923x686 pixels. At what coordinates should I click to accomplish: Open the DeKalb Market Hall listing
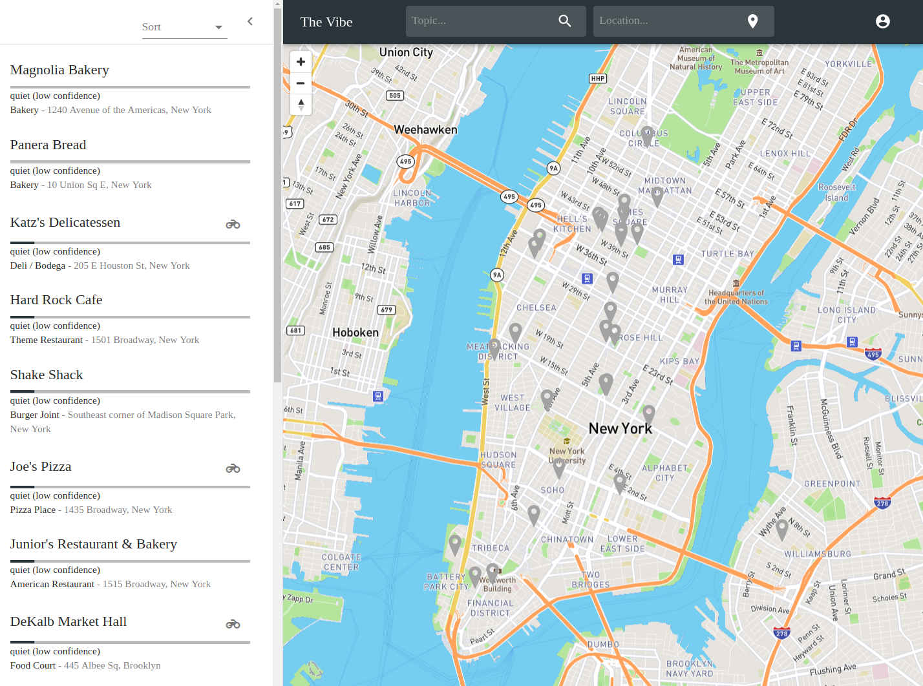point(69,621)
